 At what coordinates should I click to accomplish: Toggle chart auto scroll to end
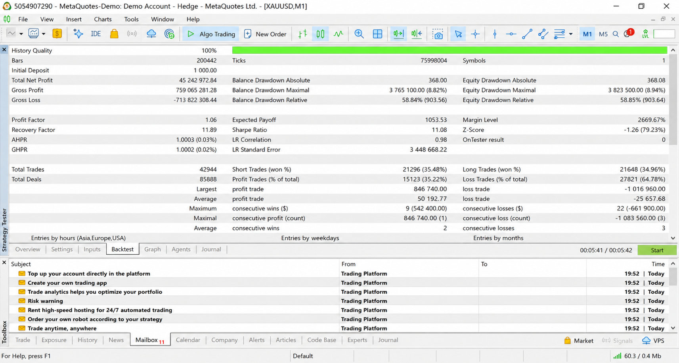[x=398, y=34]
